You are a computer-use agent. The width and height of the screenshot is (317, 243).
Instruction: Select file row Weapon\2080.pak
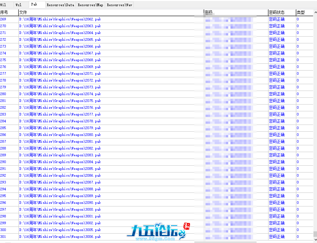157,135
